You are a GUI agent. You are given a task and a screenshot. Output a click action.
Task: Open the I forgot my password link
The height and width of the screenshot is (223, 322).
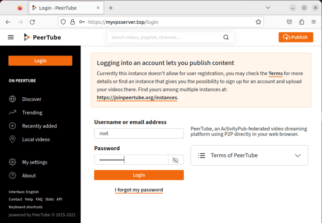(x=139, y=190)
